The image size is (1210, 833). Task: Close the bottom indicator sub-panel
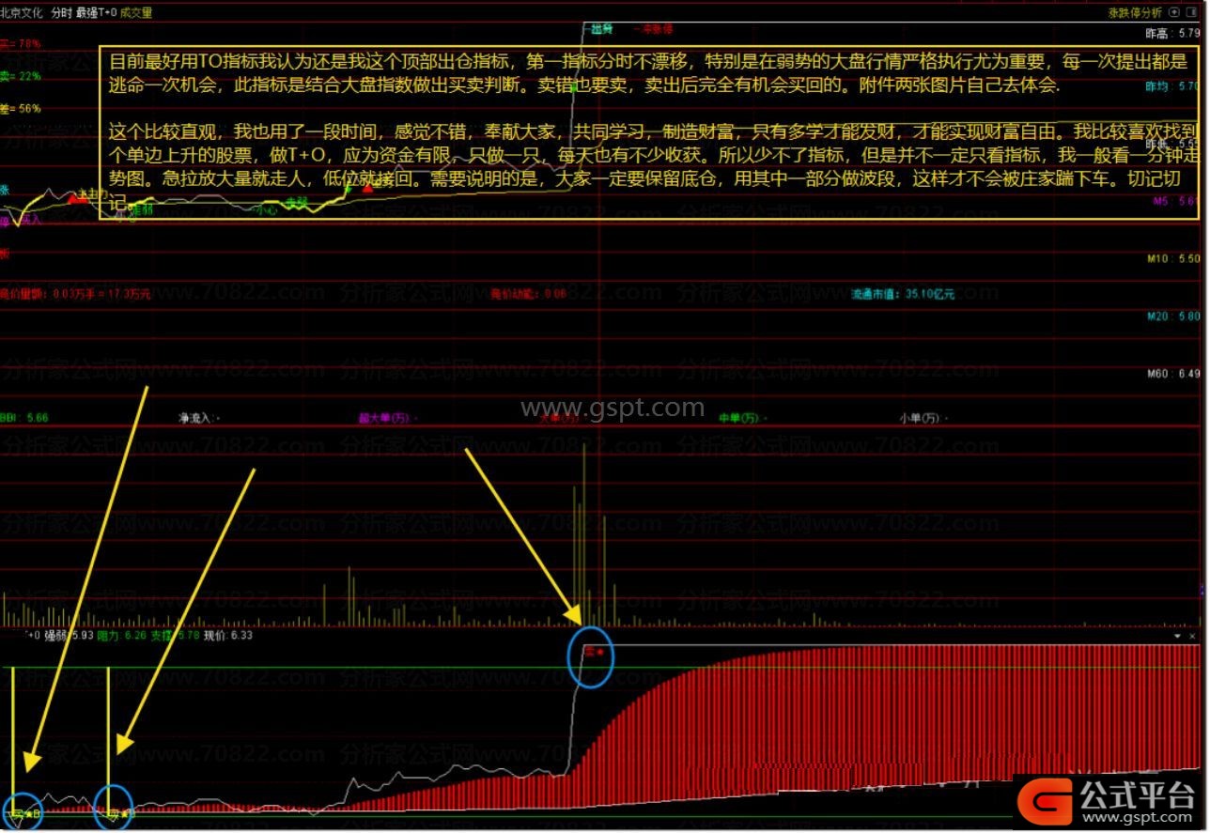pyautogui.click(x=1193, y=637)
